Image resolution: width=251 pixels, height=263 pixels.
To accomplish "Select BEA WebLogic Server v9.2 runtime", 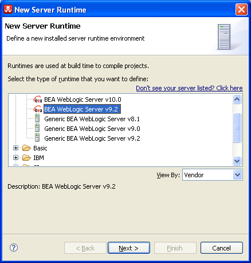I will pyautogui.click(x=82, y=109).
